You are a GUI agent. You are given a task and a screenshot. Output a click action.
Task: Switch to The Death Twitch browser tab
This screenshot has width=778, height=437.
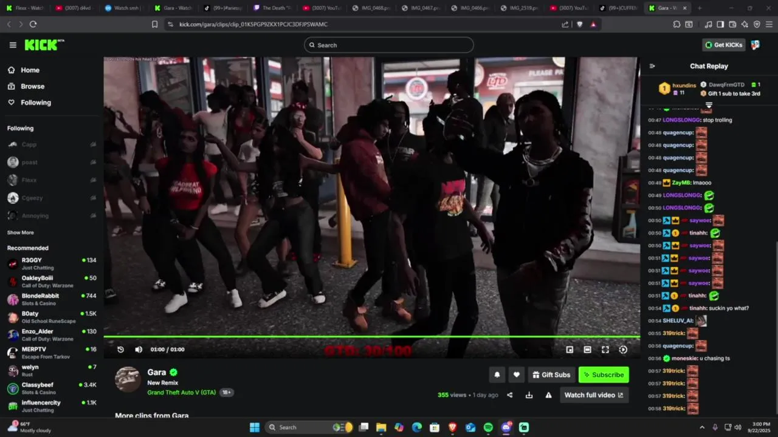[x=273, y=8]
